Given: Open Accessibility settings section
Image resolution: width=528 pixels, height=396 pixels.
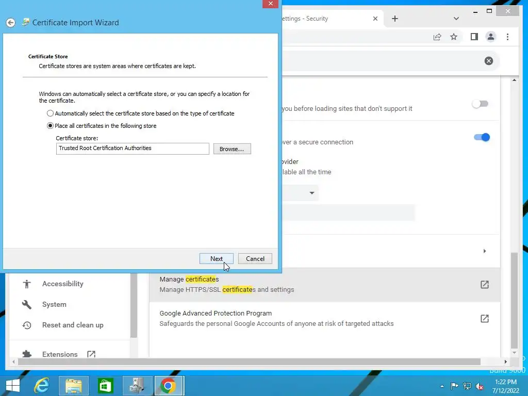Looking at the screenshot, I should coord(62,284).
